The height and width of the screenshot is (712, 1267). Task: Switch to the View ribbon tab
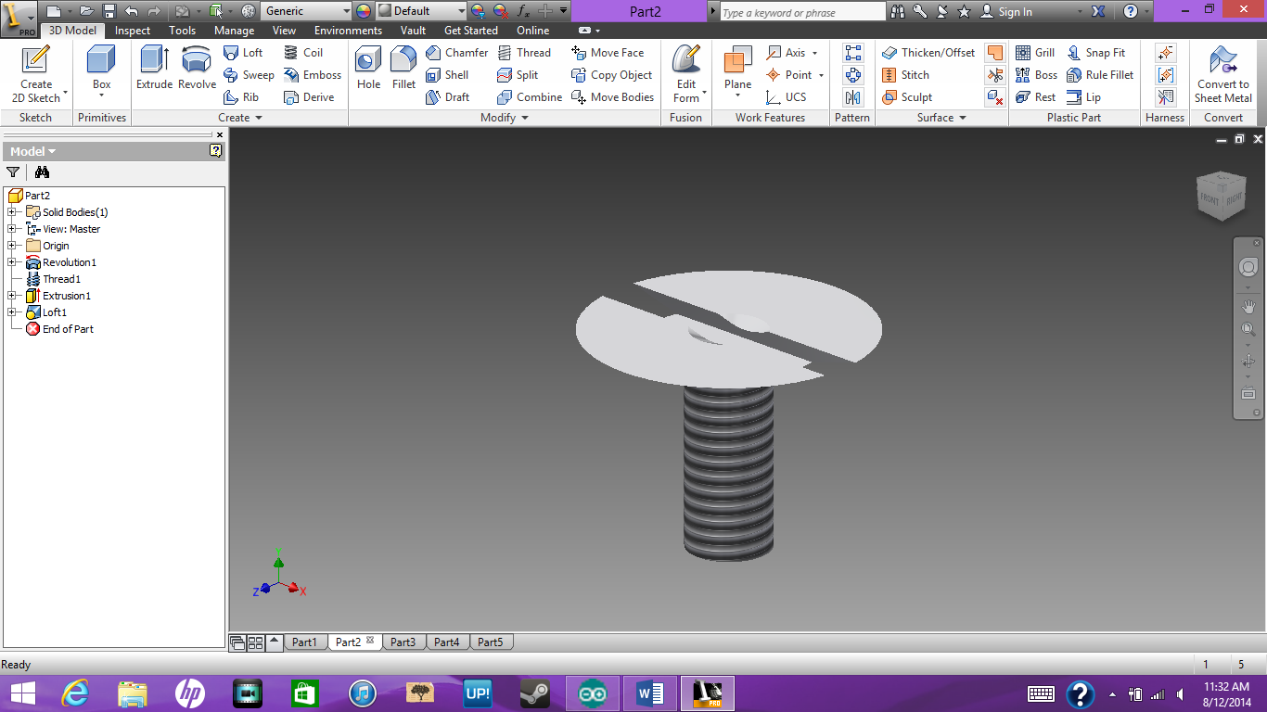pyautogui.click(x=284, y=31)
